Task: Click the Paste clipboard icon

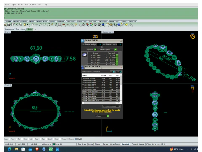Action: (24, 24)
